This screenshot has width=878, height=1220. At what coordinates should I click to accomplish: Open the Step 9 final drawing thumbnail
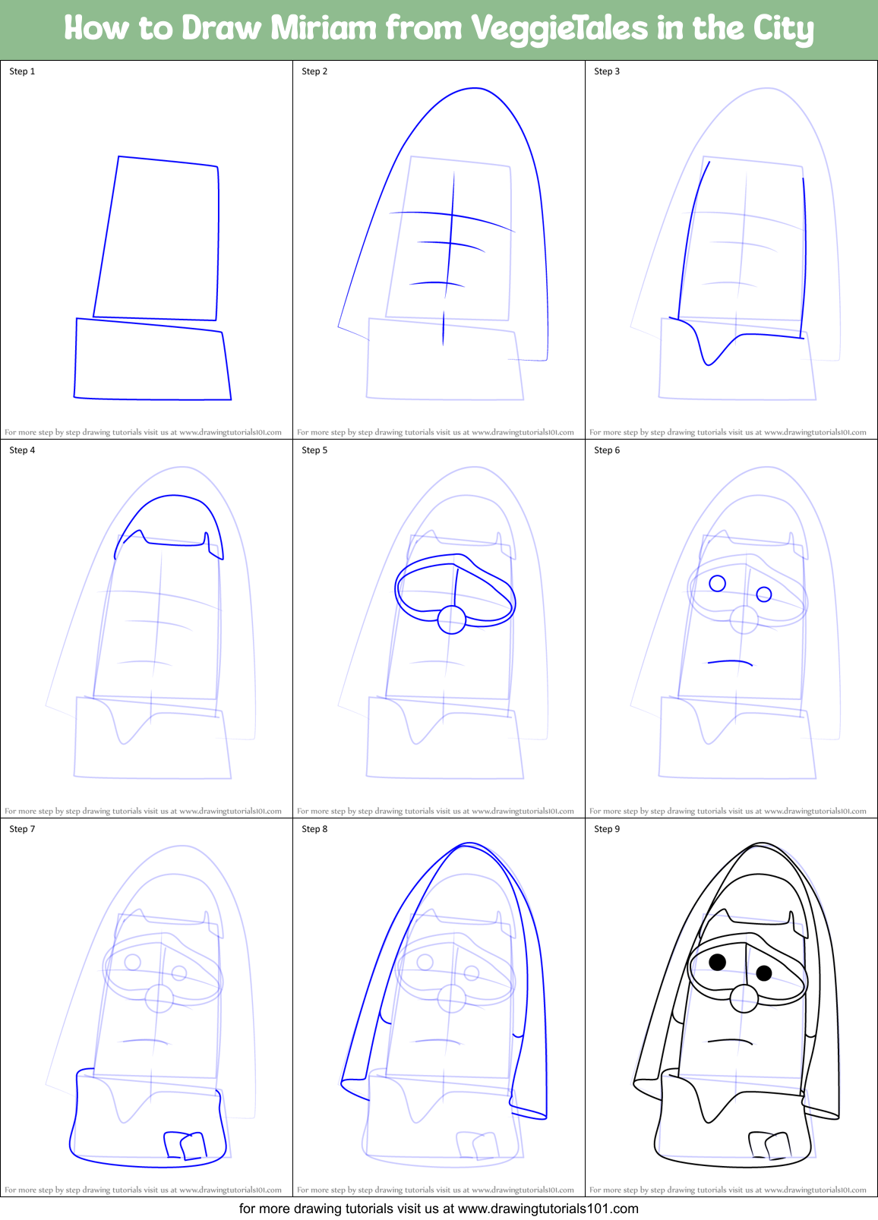(x=731, y=1007)
